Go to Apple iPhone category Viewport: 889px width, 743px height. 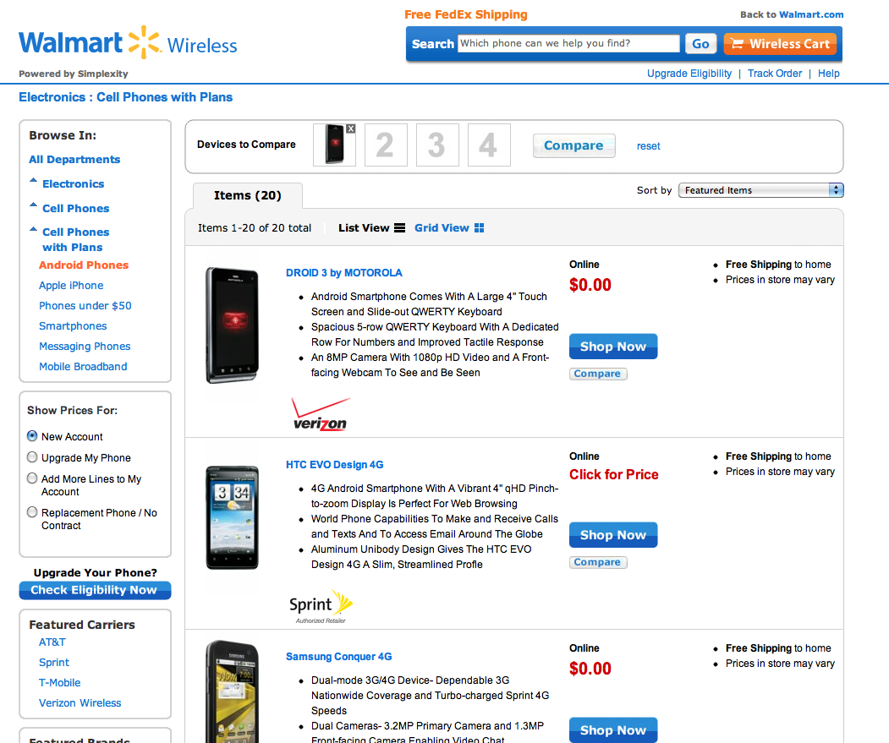[x=71, y=286]
